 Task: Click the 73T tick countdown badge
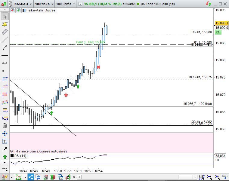pos(218,32)
